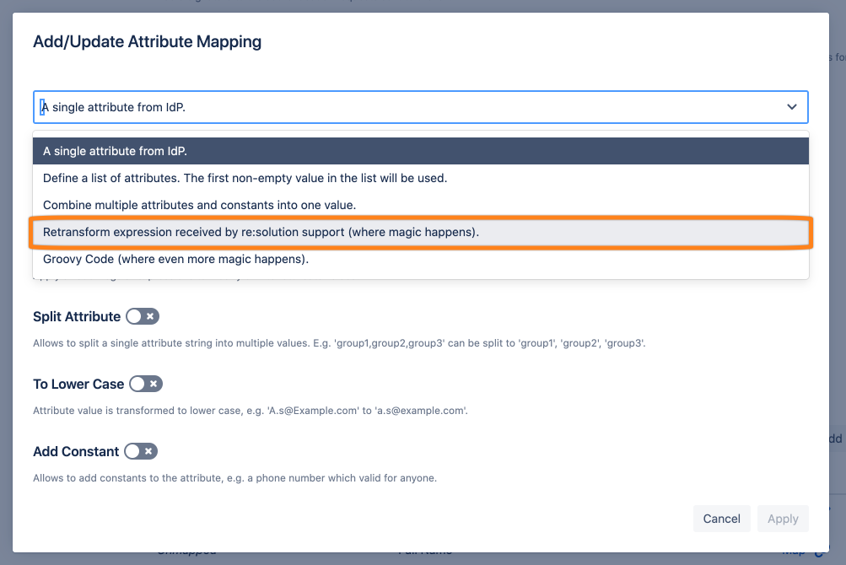Enable the Split Attribute toggle
Viewport: 846px width, 565px height.
[x=142, y=316]
